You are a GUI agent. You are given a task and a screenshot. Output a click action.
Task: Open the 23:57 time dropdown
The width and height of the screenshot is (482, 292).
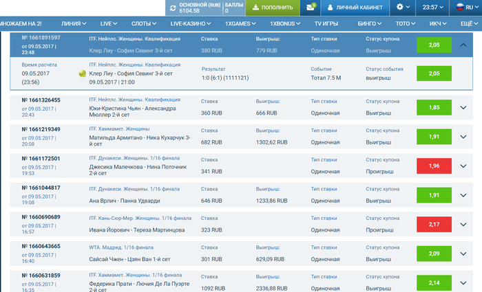point(432,8)
